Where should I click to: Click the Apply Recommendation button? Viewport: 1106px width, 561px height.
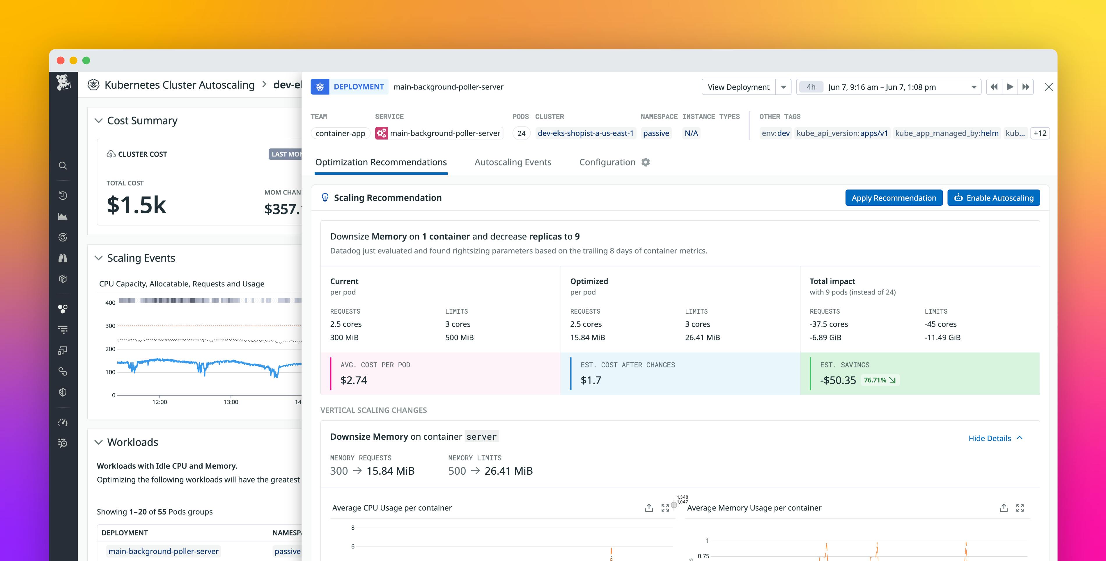(x=894, y=198)
